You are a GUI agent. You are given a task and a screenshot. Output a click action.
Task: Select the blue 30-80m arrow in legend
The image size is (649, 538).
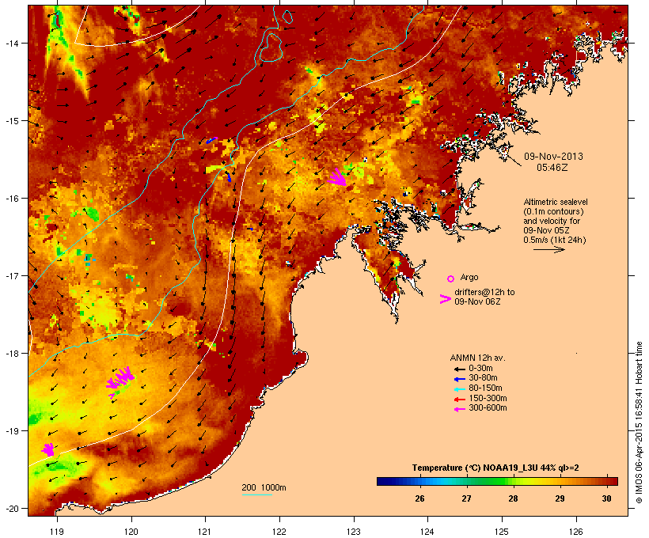(459, 379)
